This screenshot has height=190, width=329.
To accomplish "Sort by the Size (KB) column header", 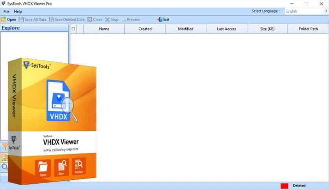I will click(x=267, y=29).
